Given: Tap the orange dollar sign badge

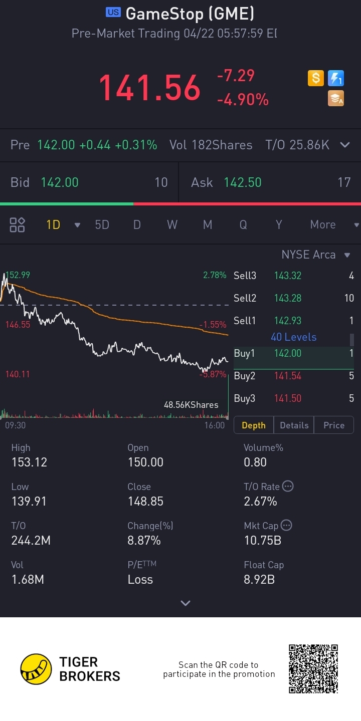Looking at the screenshot, I should click(316, 79).
